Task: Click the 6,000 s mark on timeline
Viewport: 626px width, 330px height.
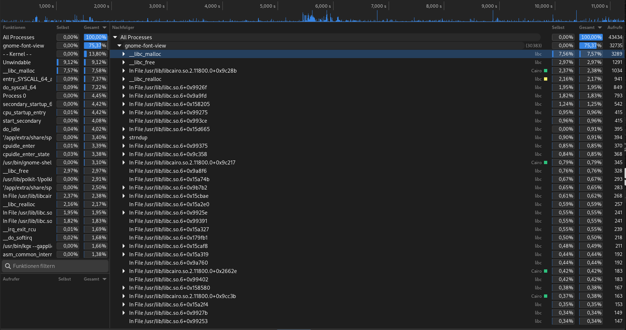Action: click(x=323, y=6)
